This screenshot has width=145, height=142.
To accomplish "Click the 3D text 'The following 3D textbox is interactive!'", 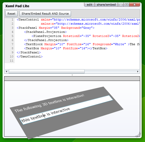I will 49,103.
